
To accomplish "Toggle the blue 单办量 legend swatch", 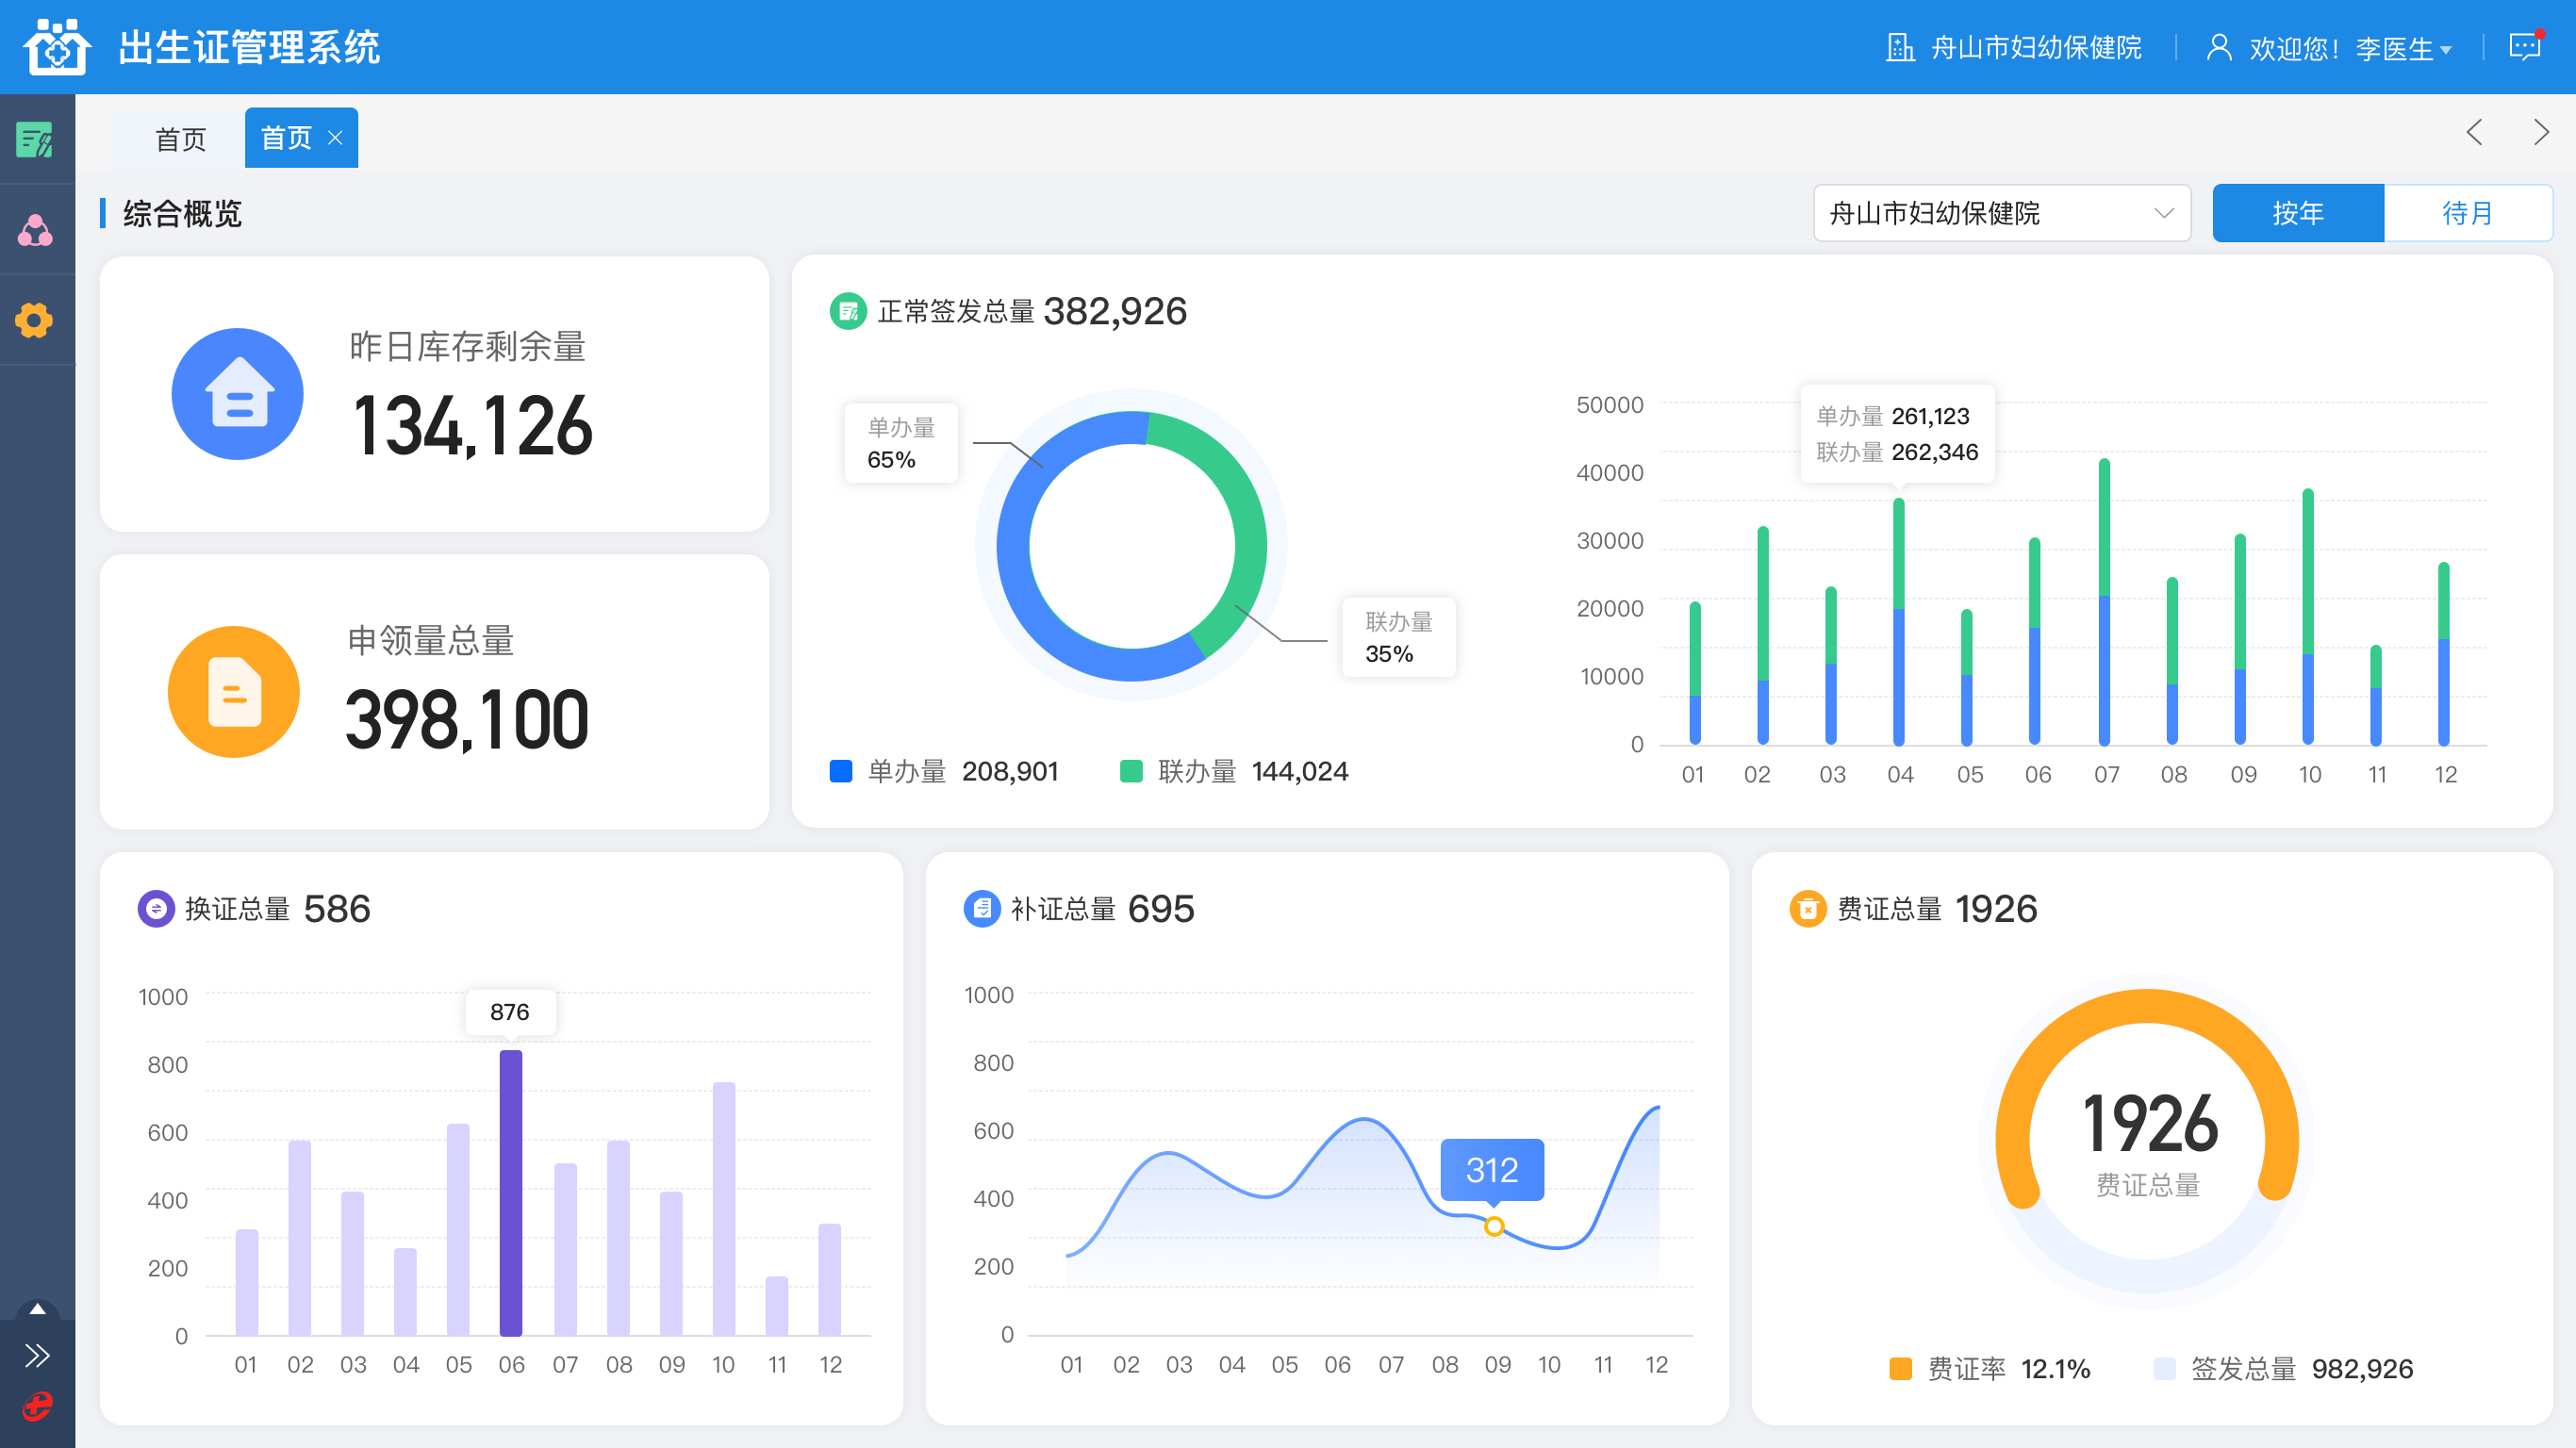I will point(841,771).
